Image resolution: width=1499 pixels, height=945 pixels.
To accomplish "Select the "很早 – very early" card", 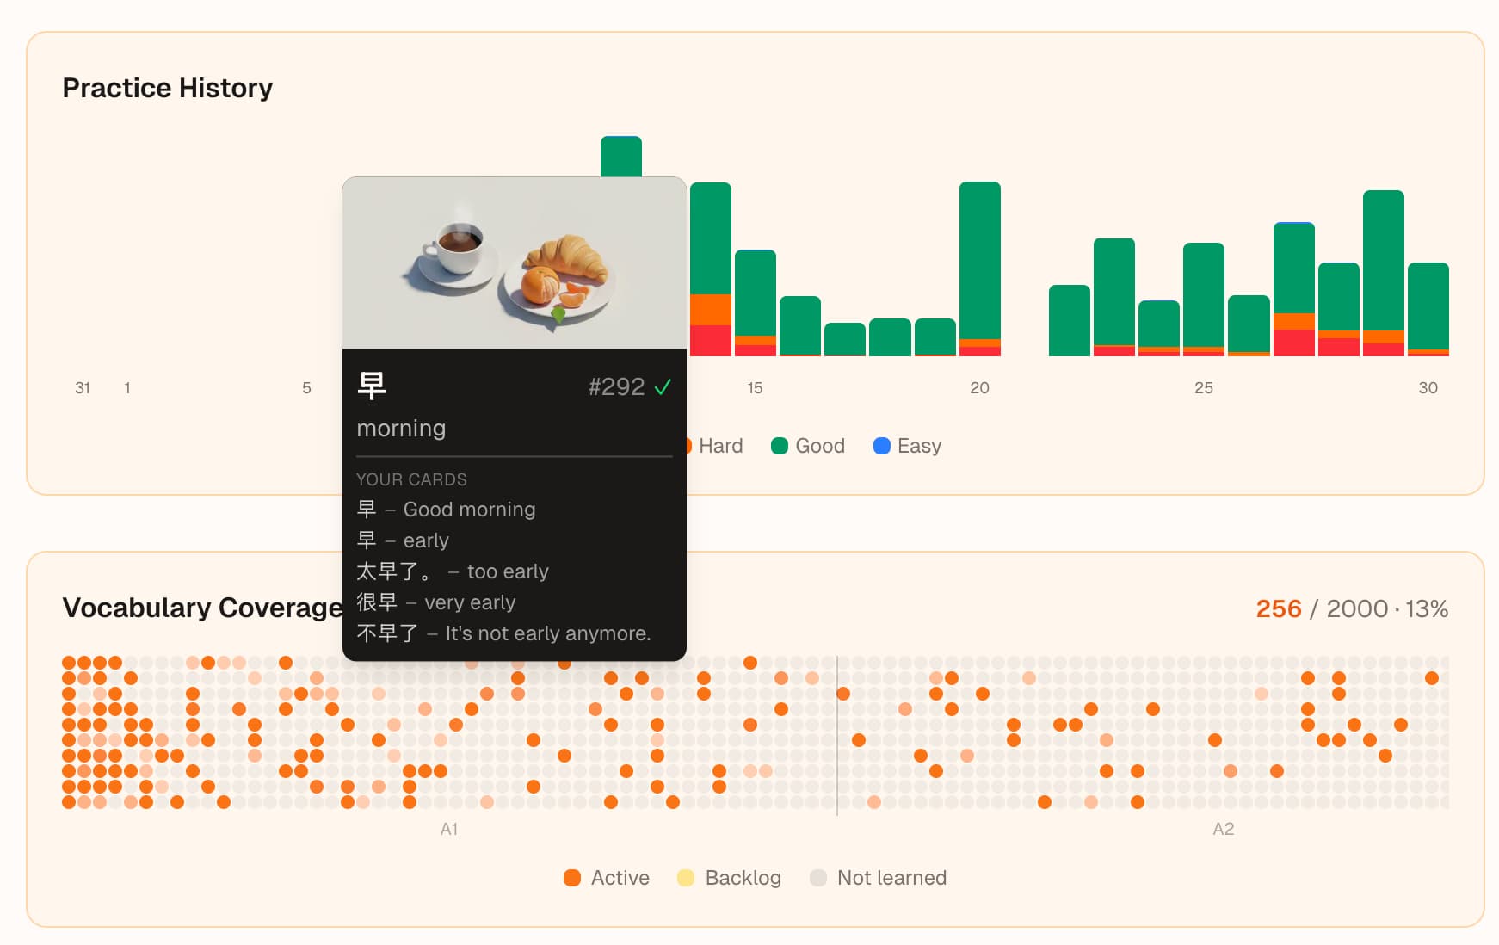I will coord(435,602).
